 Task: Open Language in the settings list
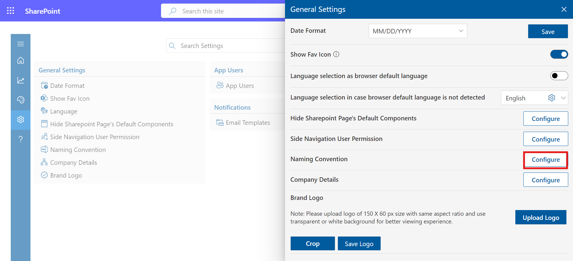(x=64, y=111)
